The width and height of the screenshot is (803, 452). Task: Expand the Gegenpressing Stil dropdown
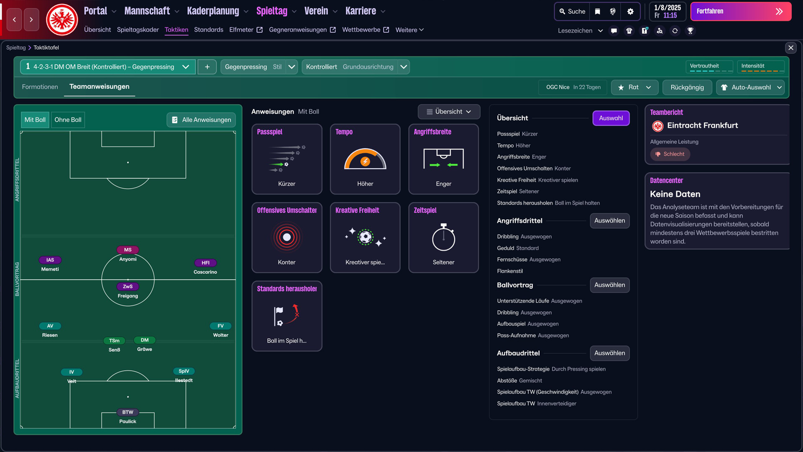[x=292, y=67]
